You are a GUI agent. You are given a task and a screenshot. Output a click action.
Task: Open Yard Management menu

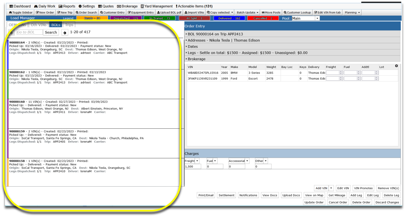(157, 6)
